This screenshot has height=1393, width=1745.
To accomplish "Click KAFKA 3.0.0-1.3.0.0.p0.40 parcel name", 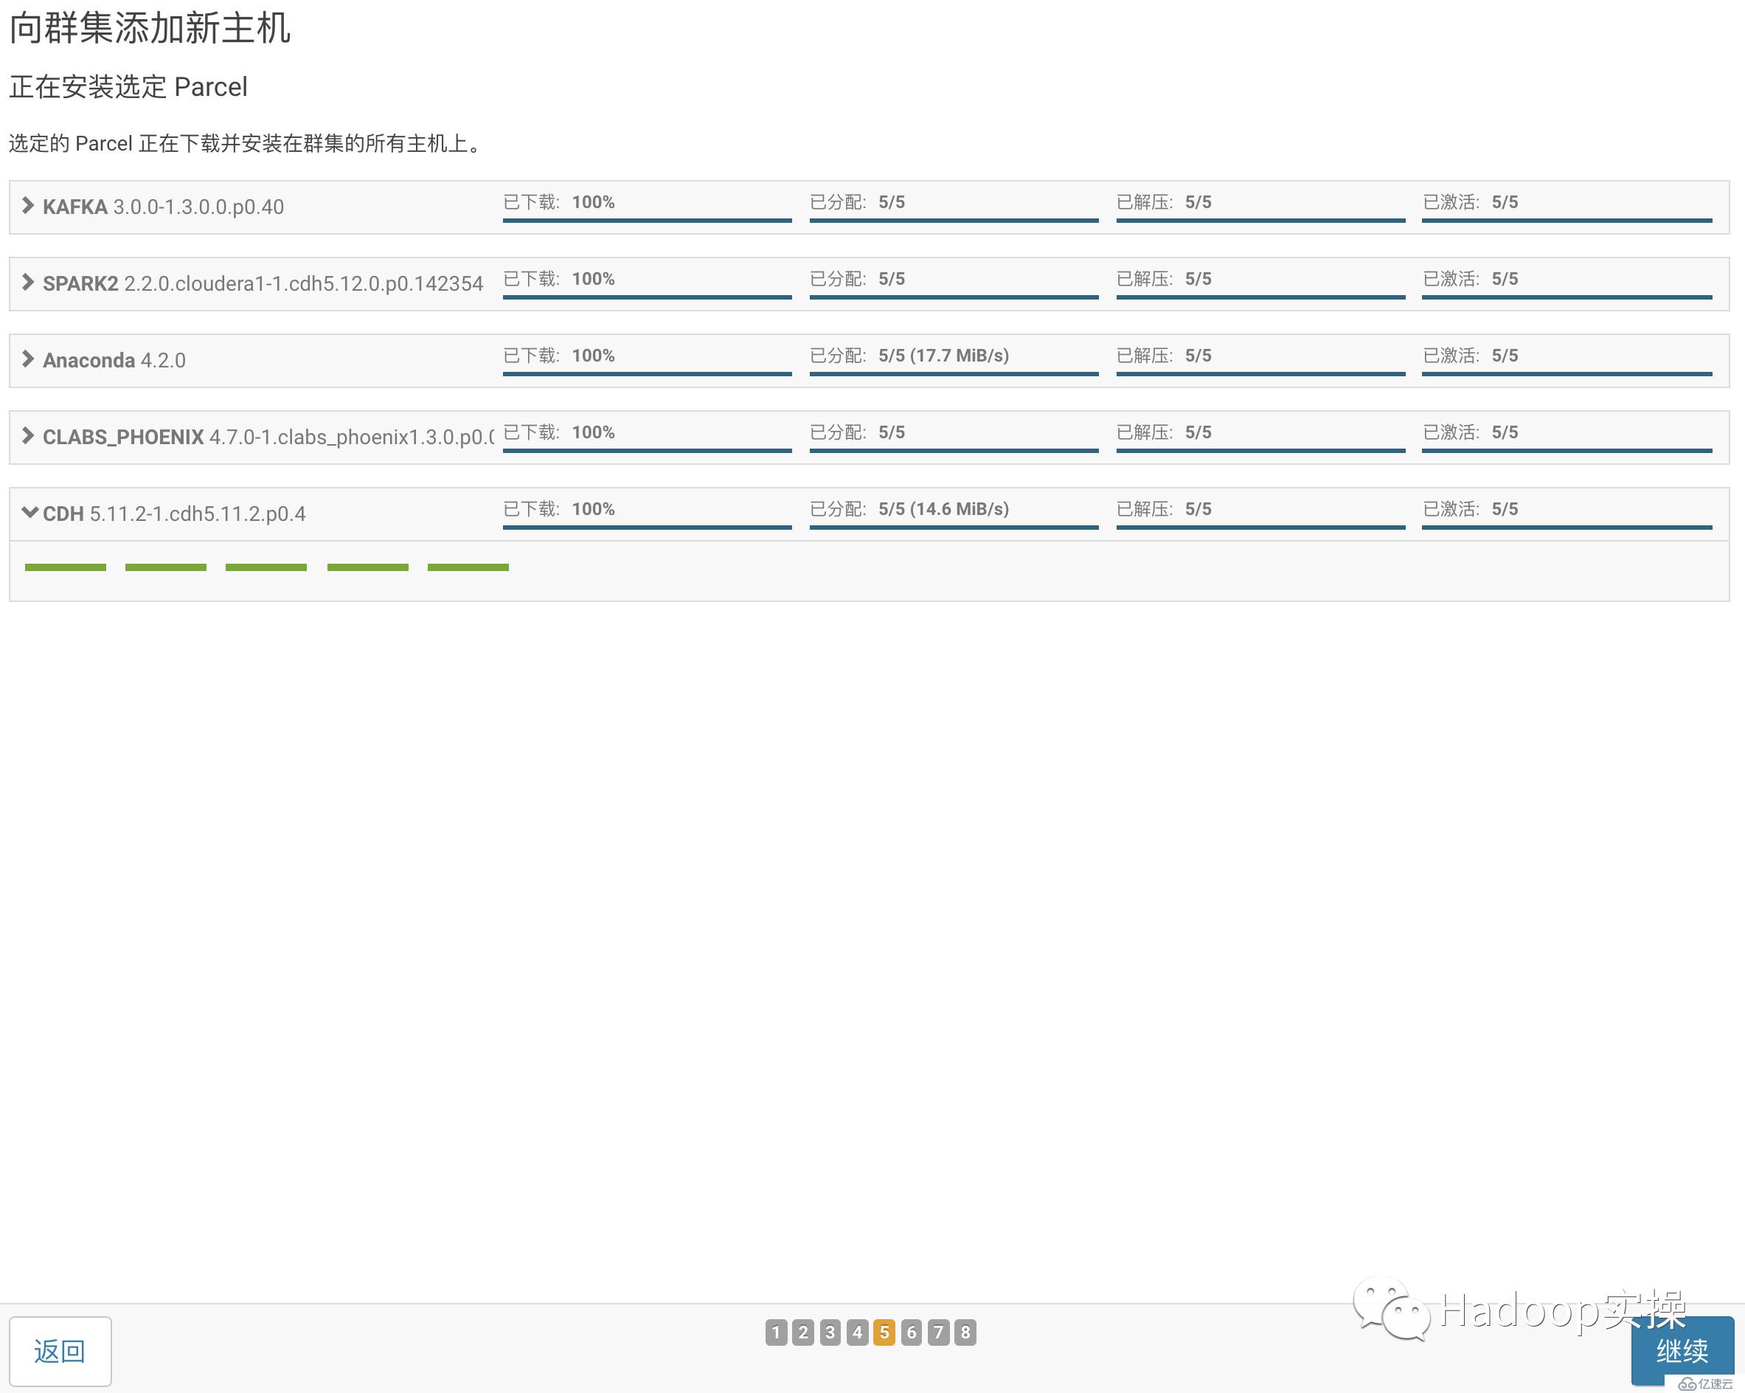I will [164, 207].
